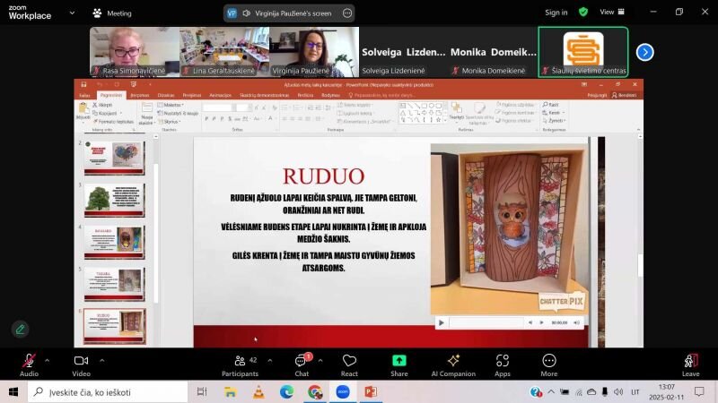Open the Apps panel
This screenshot has width=718, height=403.
[503, 363]
